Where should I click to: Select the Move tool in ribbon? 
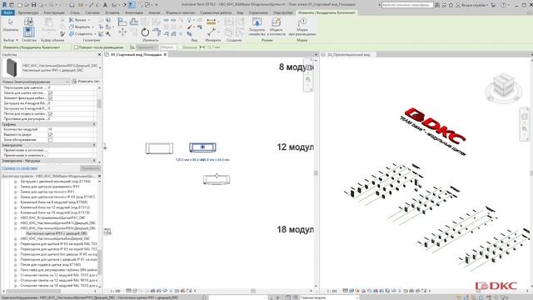coord(122,32)
